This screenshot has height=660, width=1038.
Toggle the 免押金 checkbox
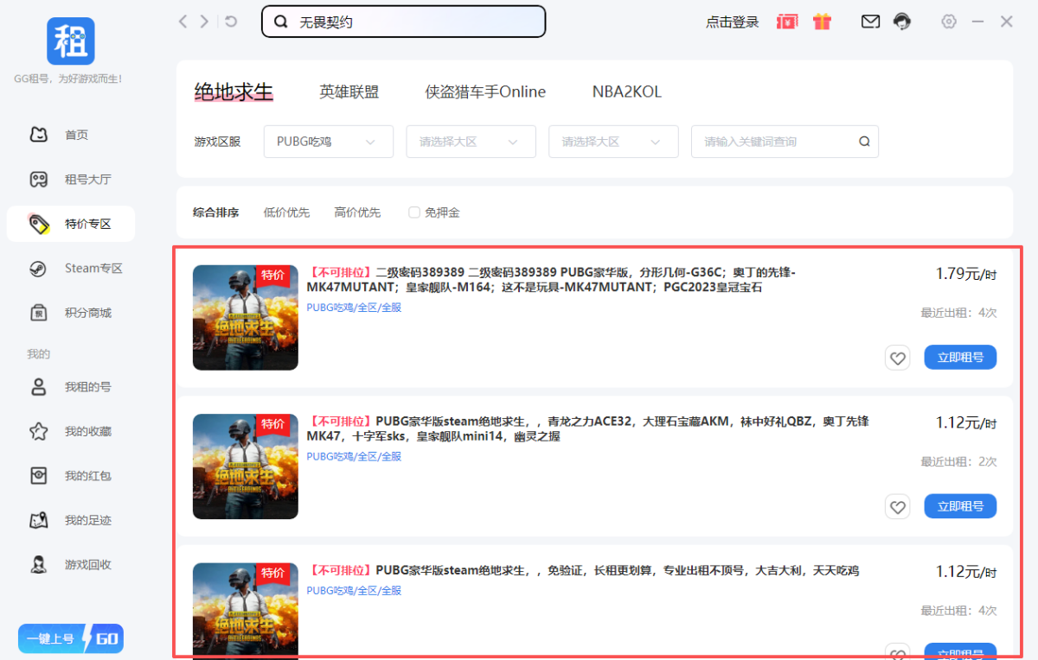tap(414, 213)
